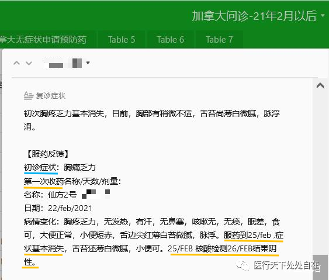Select the text 名称: 仙方2号
This screenshot has height=280, width=329.
click(x=50, y=195)
